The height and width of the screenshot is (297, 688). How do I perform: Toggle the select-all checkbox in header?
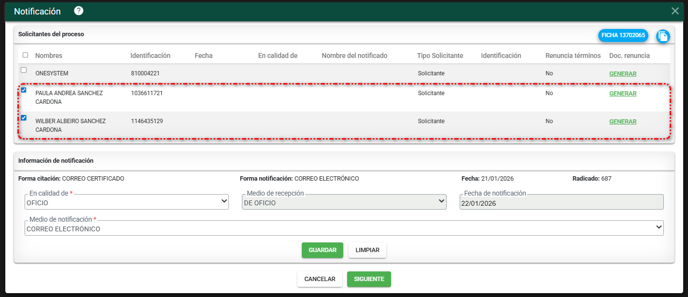pos(25,55)
